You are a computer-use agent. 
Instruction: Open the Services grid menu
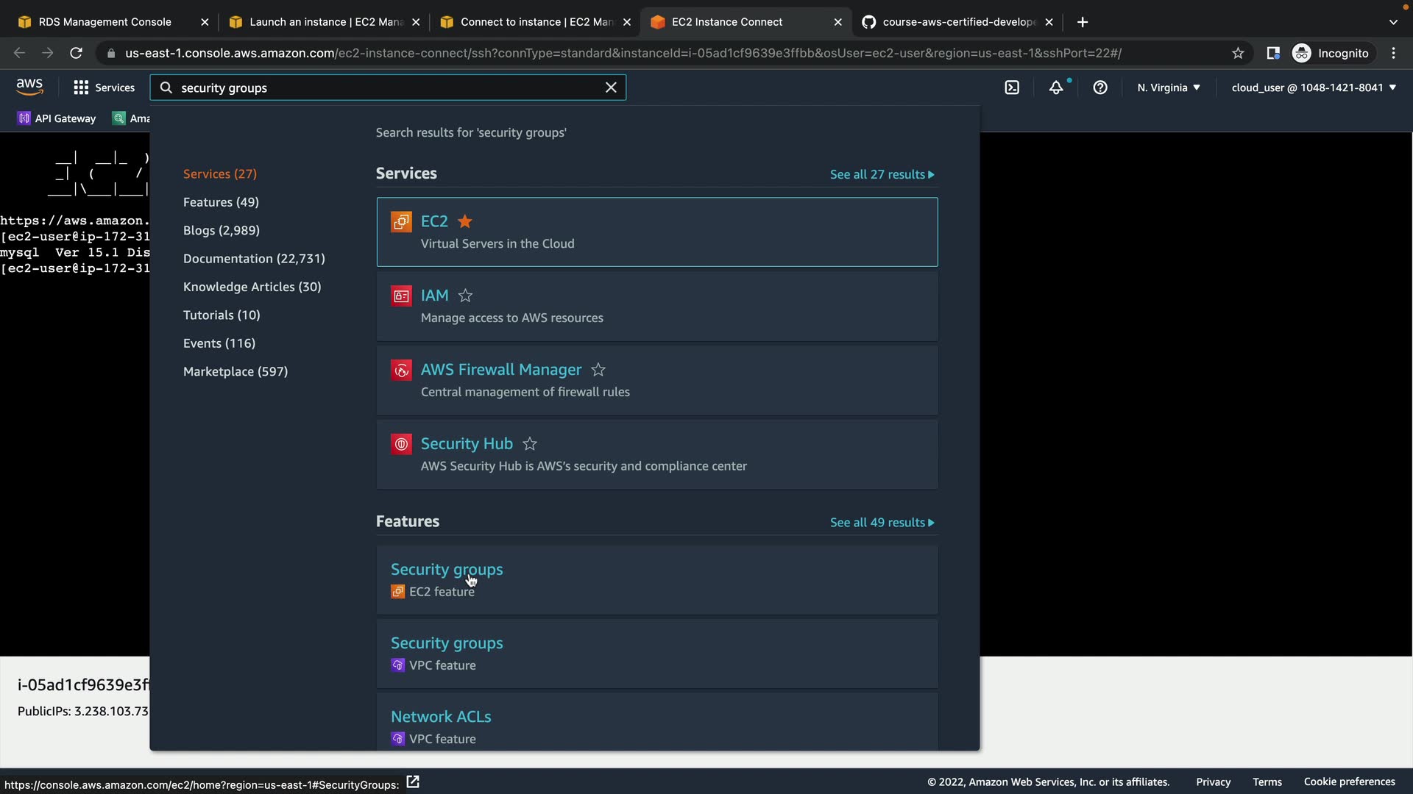[x=81, y=87]
